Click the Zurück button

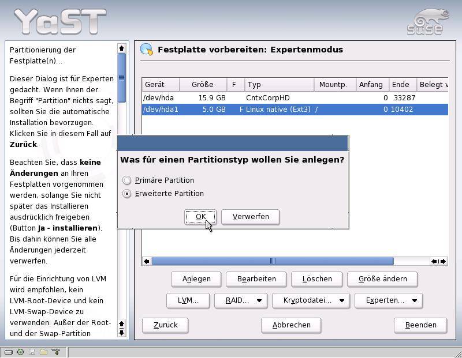click(166, 325)
